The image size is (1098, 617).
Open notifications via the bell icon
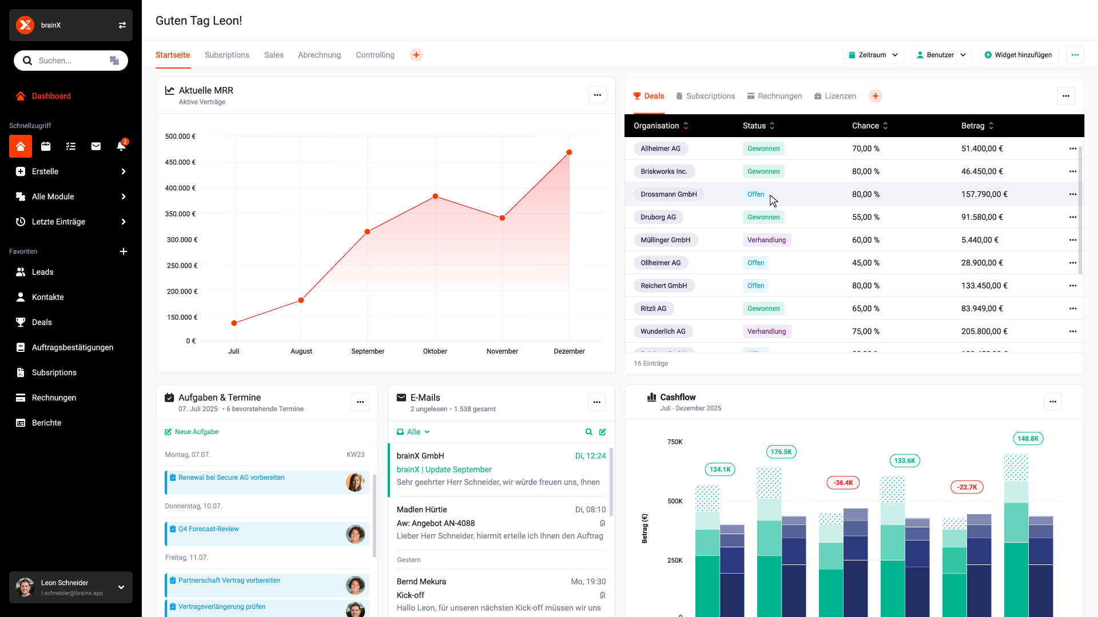pyautogui.click(x=121, y=146)
